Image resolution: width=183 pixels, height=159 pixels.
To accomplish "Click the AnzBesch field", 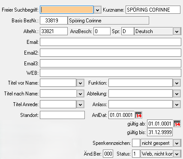I will (102, 31).
